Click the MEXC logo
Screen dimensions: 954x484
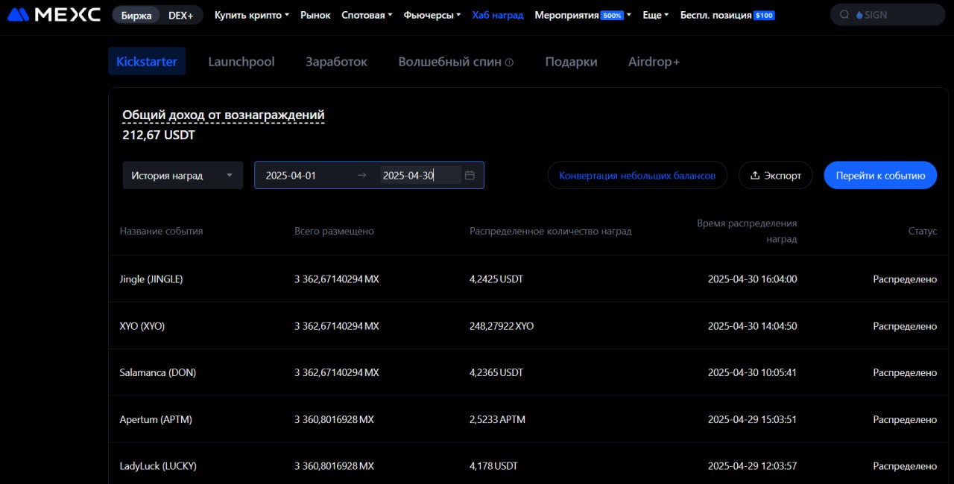coord(54,15)
